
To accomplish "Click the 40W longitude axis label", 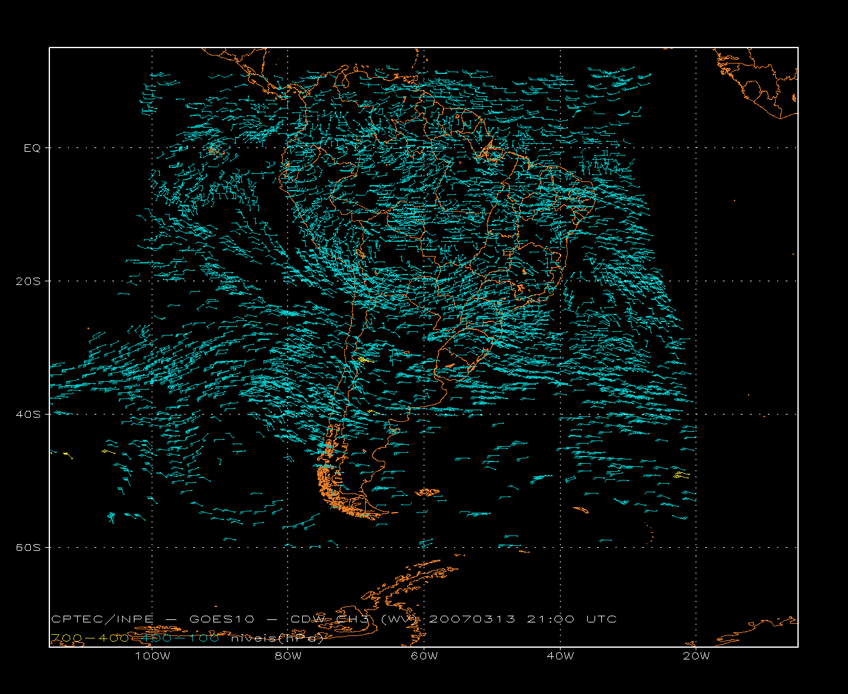I will coord(560,656).
